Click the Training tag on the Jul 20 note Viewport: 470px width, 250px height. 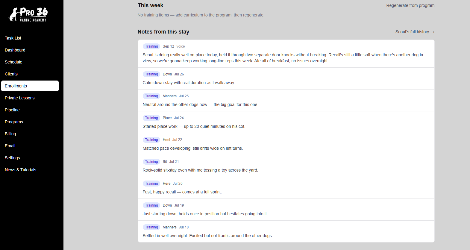(x=151, y=184)
